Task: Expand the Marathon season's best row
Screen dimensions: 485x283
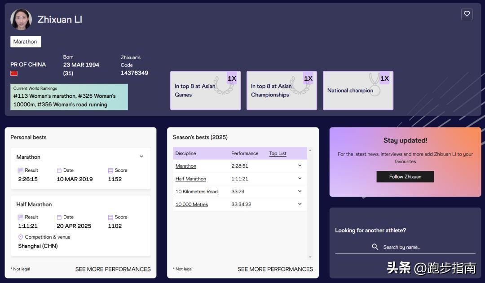Action: [x=300, y=165]
